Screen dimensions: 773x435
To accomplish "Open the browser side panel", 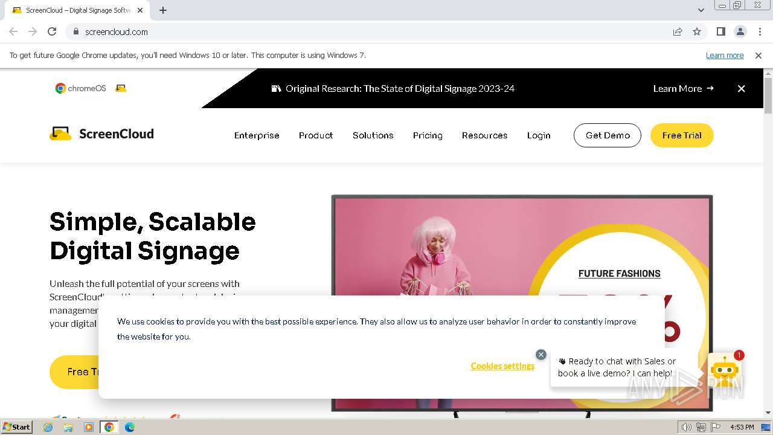I will tap(720, 31).
